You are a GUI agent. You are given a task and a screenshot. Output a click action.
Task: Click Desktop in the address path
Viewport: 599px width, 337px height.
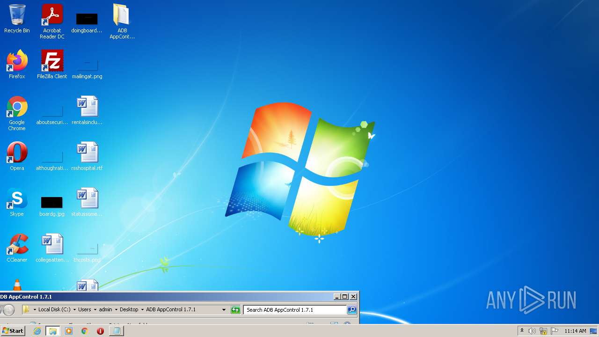click(129, 310)
